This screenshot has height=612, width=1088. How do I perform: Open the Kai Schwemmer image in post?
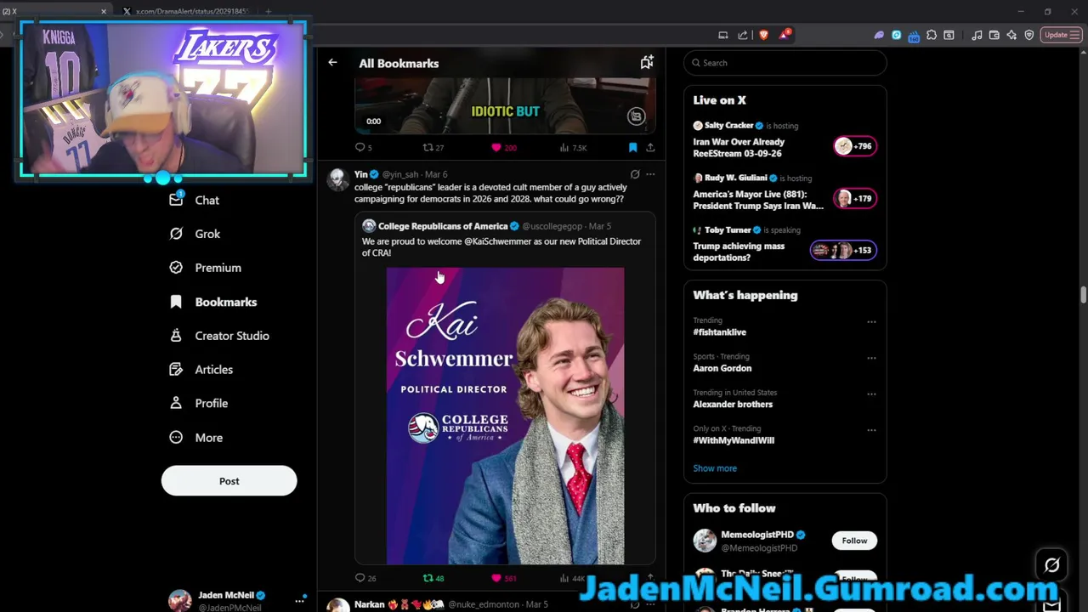point(505,416)
